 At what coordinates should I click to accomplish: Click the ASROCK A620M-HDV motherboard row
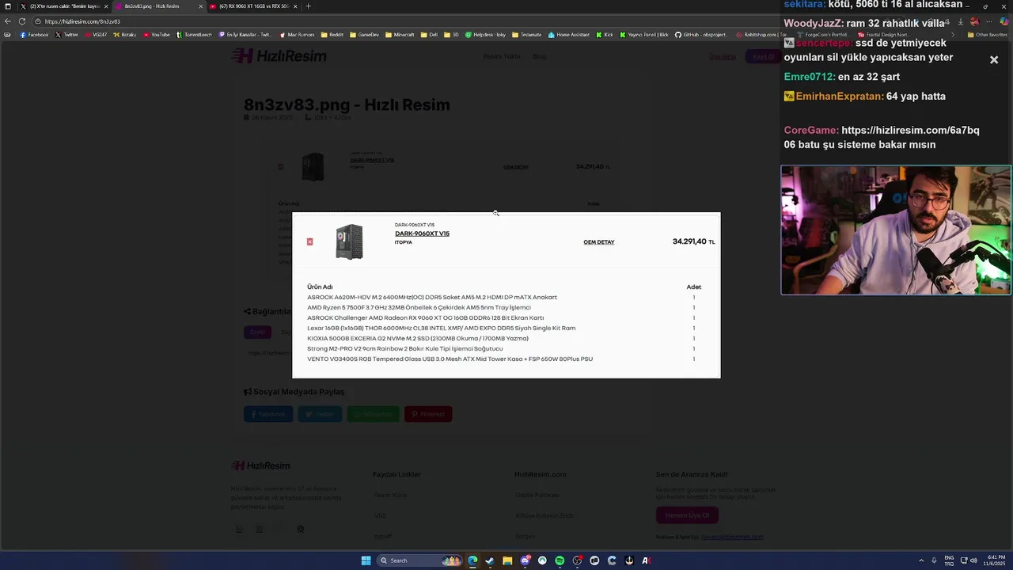coord(432,297)
